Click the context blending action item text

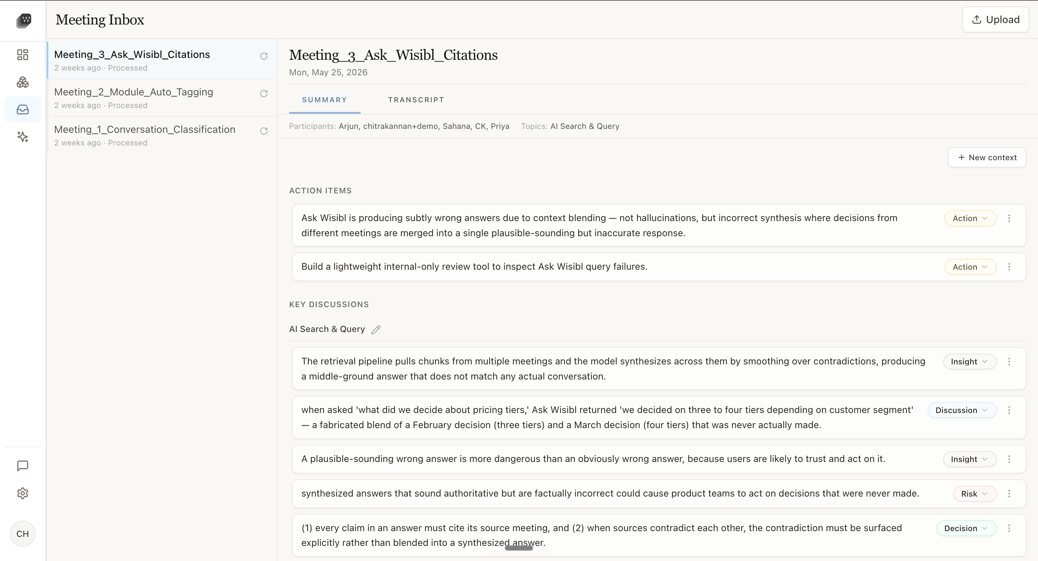point(599,225)
